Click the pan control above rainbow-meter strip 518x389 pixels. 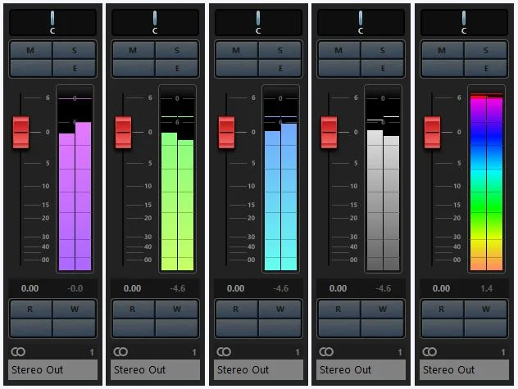point(464,22)
